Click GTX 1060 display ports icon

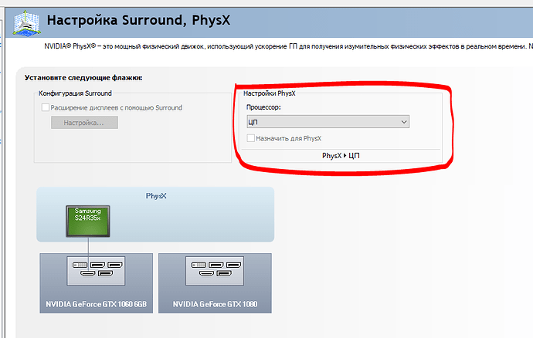[x=96, y=271]
